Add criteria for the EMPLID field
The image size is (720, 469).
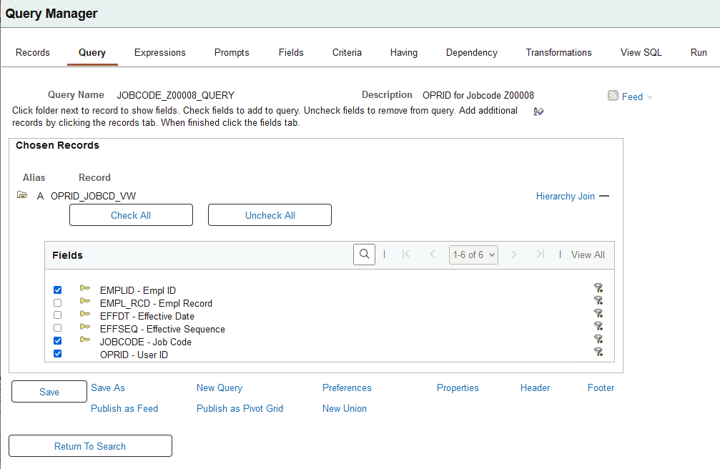click(598, 289)
